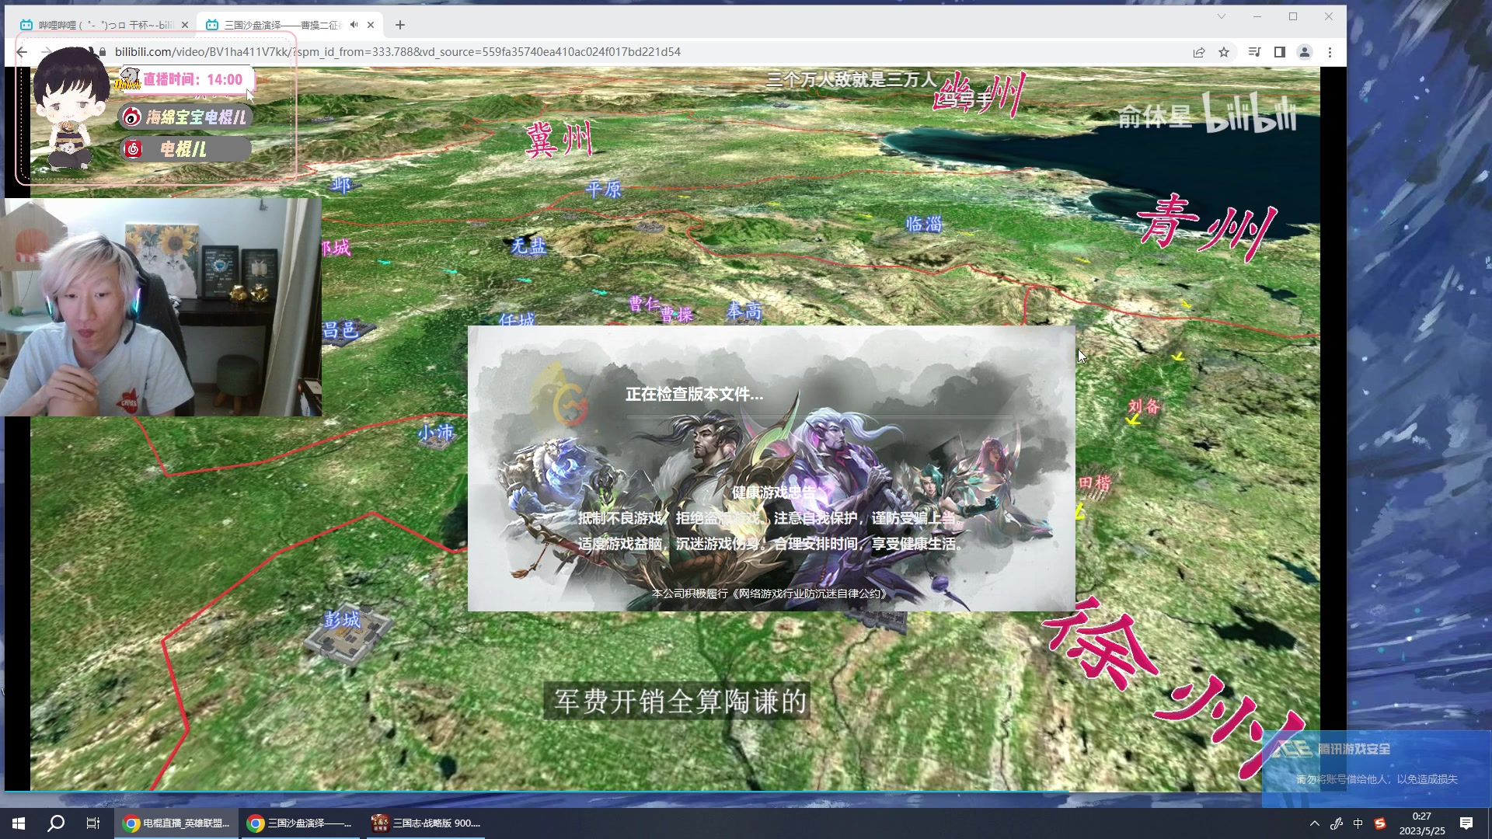Open Chrome media controls icon
1492x839 pixels.
[x=1254, y=52]
